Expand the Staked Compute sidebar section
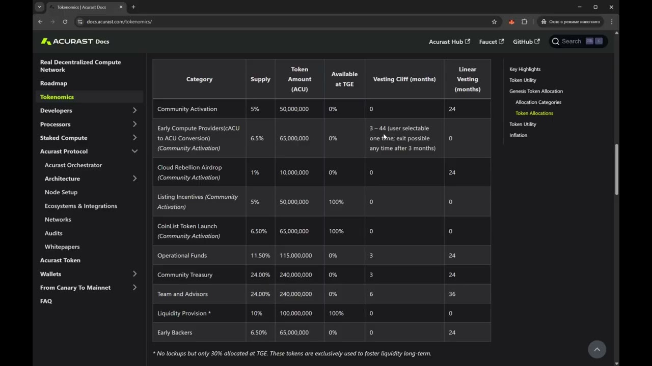This screenshot has height=366, width=652. coord(134,138)
